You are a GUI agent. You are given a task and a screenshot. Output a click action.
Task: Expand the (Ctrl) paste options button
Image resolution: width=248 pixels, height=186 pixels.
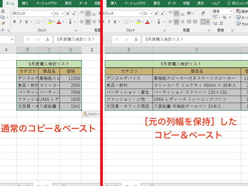click(91, 114)
